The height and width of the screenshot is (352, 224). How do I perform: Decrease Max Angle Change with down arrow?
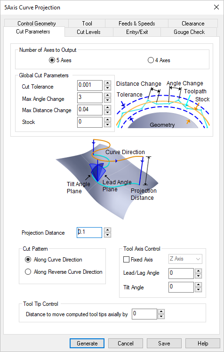coord(108,100)
